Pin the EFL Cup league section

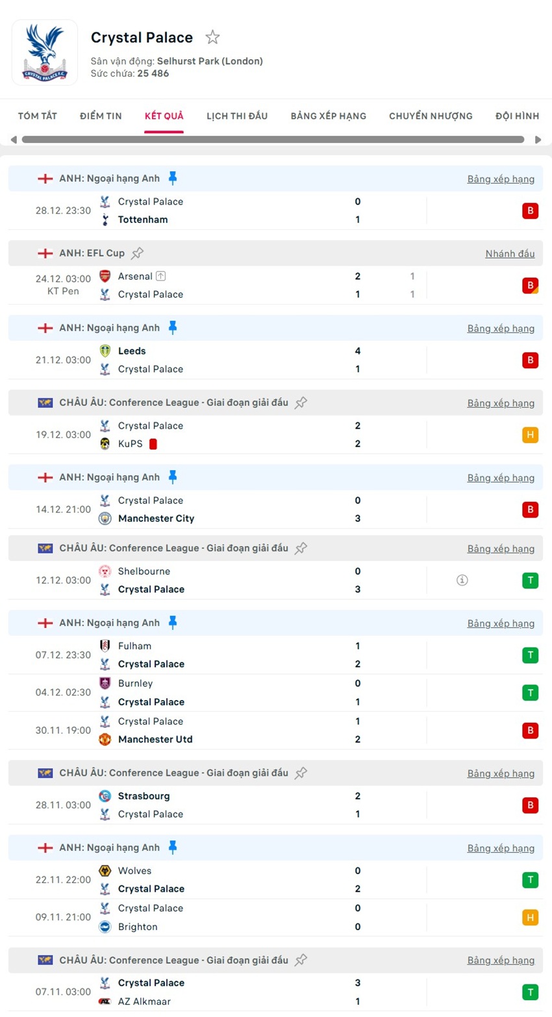click(140, 253)
